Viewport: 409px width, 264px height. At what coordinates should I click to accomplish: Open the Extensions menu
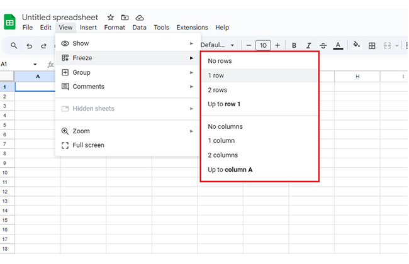[x=192, y=28]
